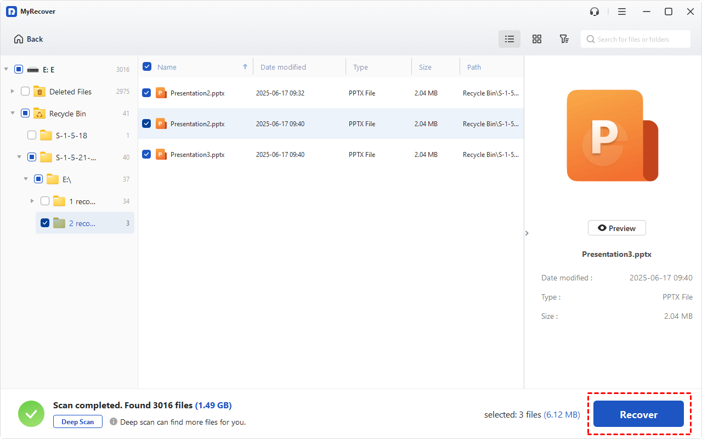Click the green scan completed checkmark icon
Screen dimensions: 702x439
pyautogui.click(x=31, y=414)
